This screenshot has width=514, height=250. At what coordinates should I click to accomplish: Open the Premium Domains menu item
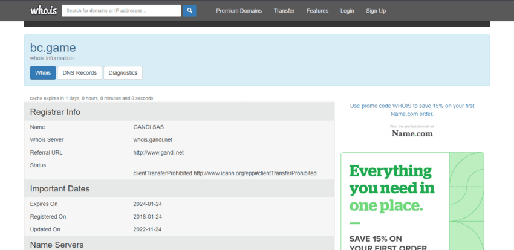pyautogui.click(x=239, y=11)
